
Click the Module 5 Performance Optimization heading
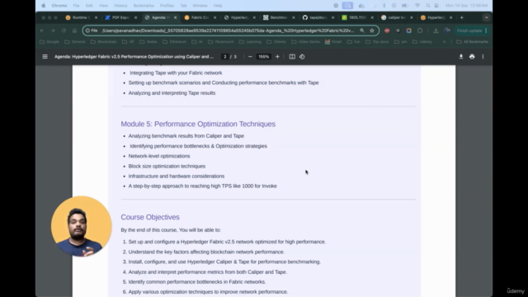pos(198,124)
